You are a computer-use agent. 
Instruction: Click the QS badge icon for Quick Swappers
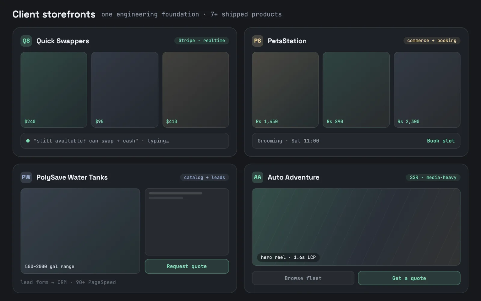pyautogui.click(x=26, y=41)
